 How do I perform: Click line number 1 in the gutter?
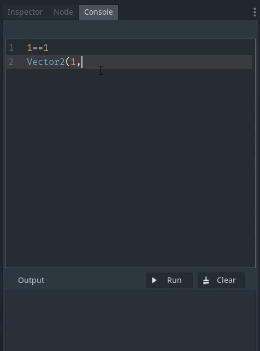click(11, 48)
